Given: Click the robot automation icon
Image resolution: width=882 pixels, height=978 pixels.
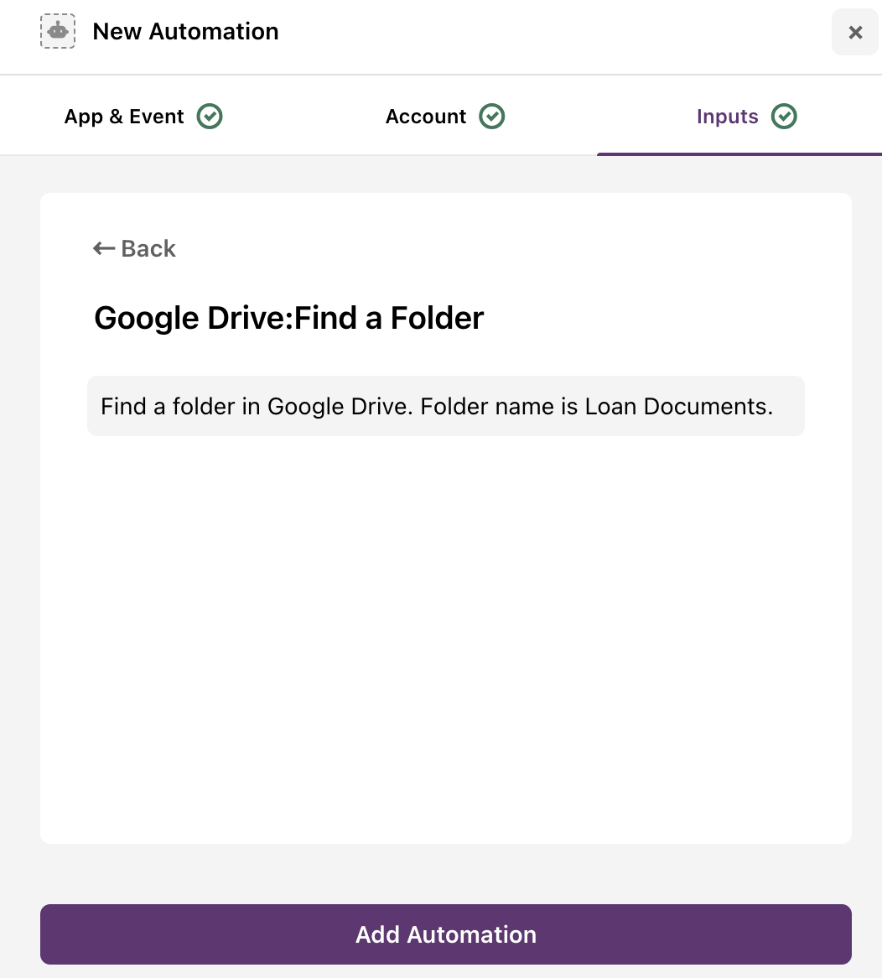Looking at the screenshot, I should (58, 31).
